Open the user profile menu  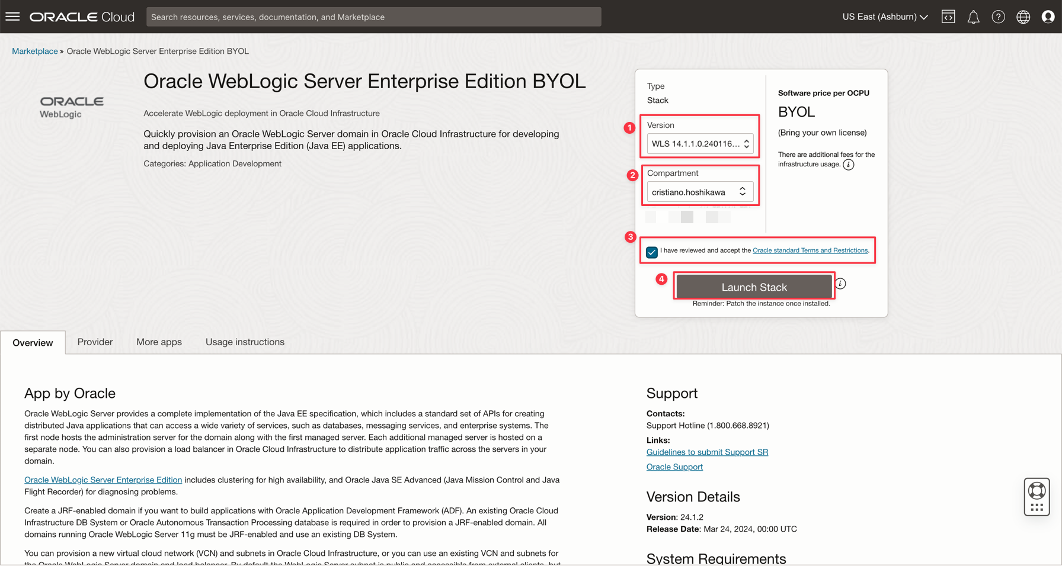pos(1048,17)
